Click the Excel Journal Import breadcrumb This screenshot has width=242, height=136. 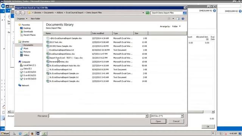75,12
